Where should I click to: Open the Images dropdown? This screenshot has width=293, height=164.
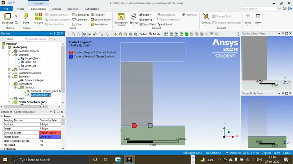(98, 15)
